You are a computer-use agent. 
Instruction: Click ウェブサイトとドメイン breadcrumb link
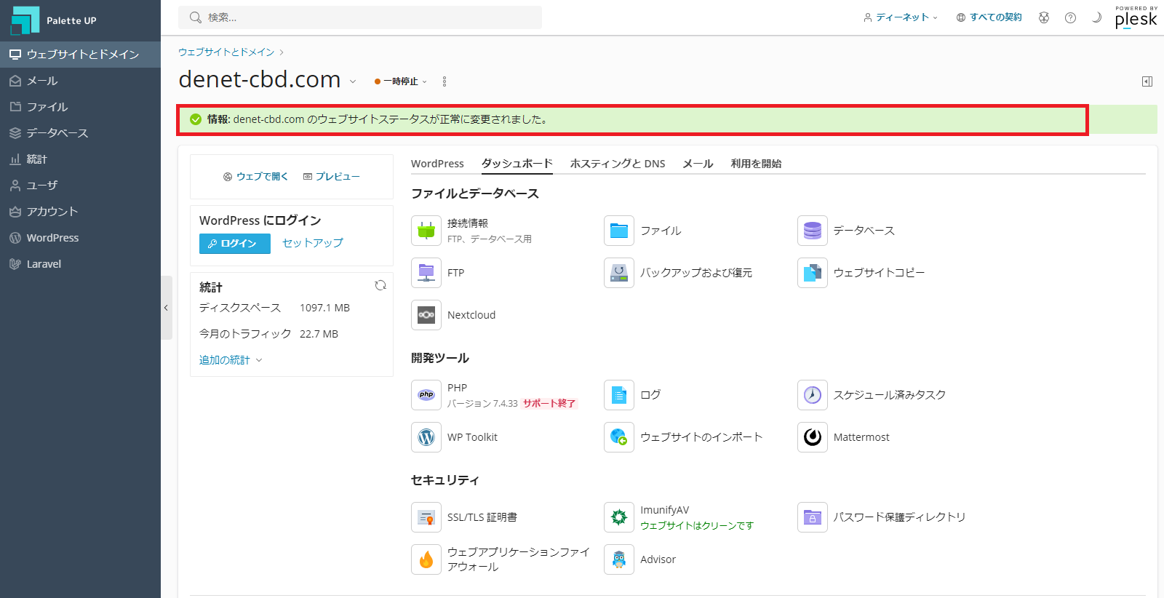click(226, 52)
